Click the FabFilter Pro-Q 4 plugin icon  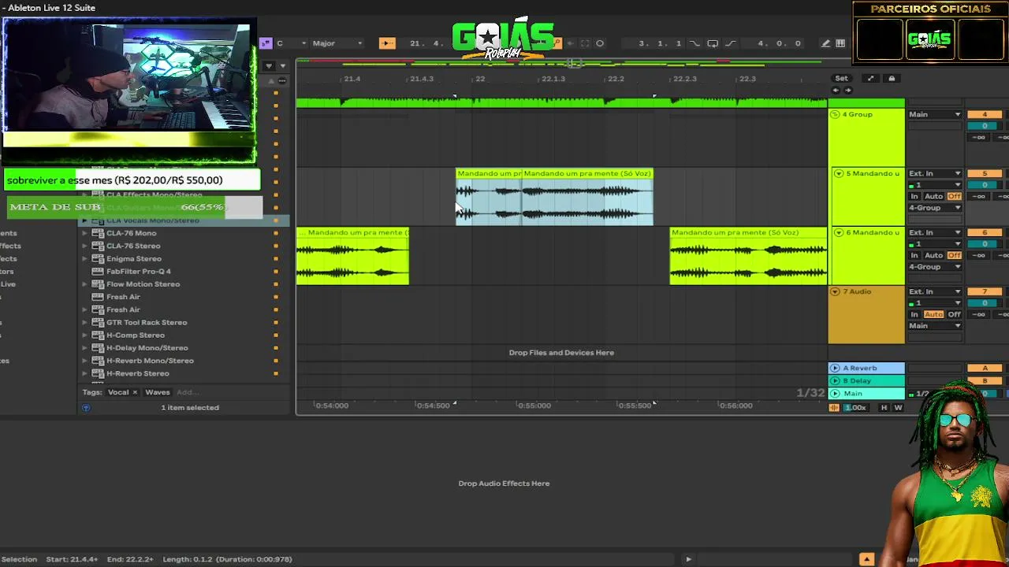98,271
